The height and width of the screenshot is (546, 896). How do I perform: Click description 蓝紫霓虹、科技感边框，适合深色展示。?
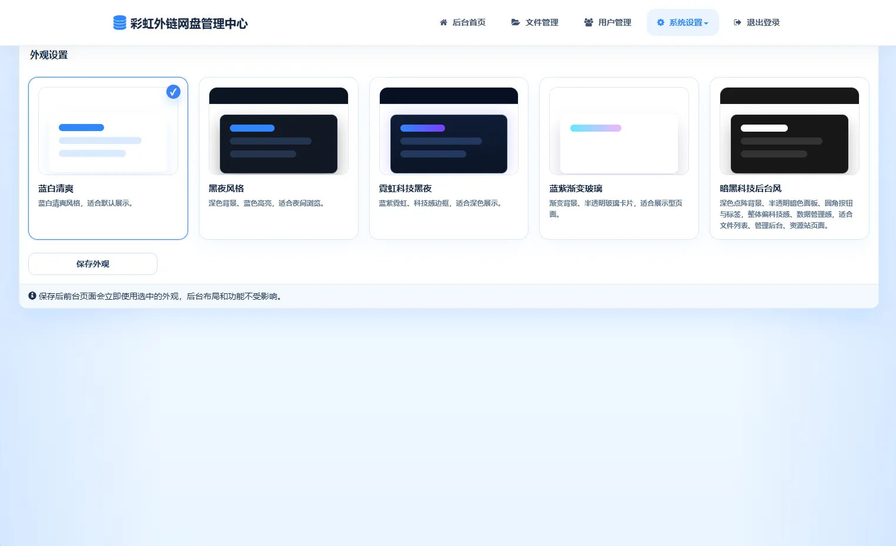pos(441,203)
